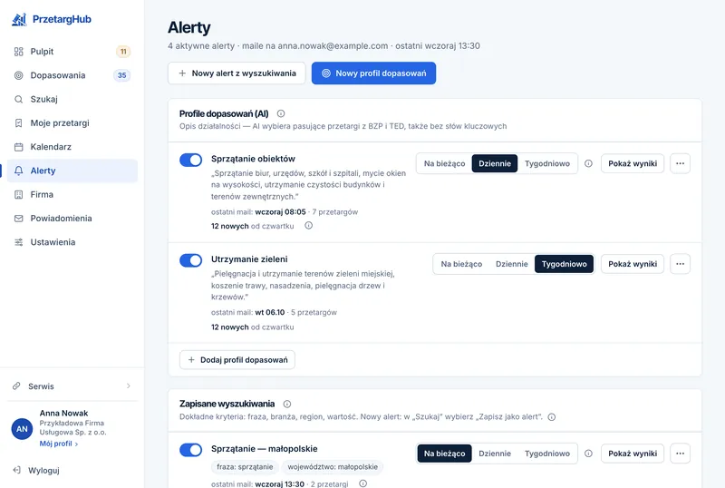Open Dopasowania in the sidebar
This screenshot has height=488, width=725.
pyautogui.click(x=72, y=75)
